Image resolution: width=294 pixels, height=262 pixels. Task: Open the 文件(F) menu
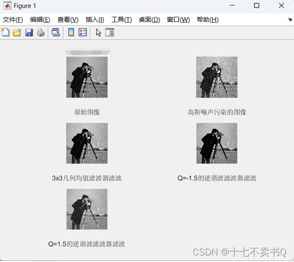13,20
